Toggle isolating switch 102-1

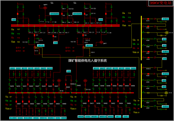pyautogui.click(x=83, y=42)
